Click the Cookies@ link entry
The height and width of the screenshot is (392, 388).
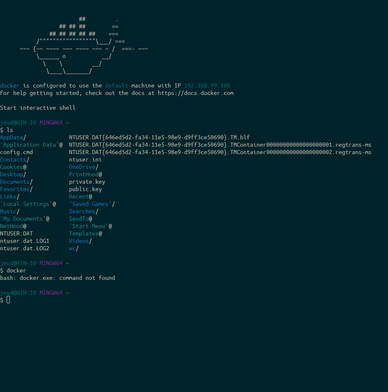tap(13, 167)
